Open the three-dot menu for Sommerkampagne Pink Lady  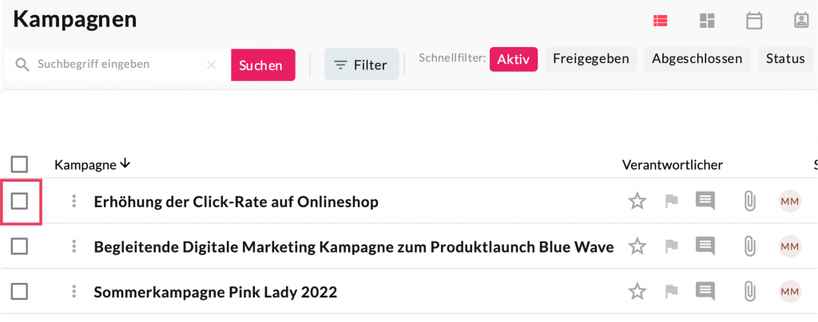coord(73,293)
